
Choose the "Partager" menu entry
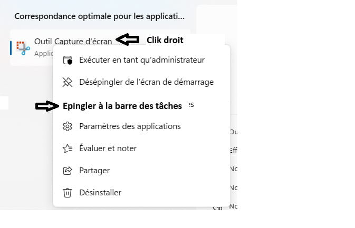pyautogui.click(x=94, y=171)
